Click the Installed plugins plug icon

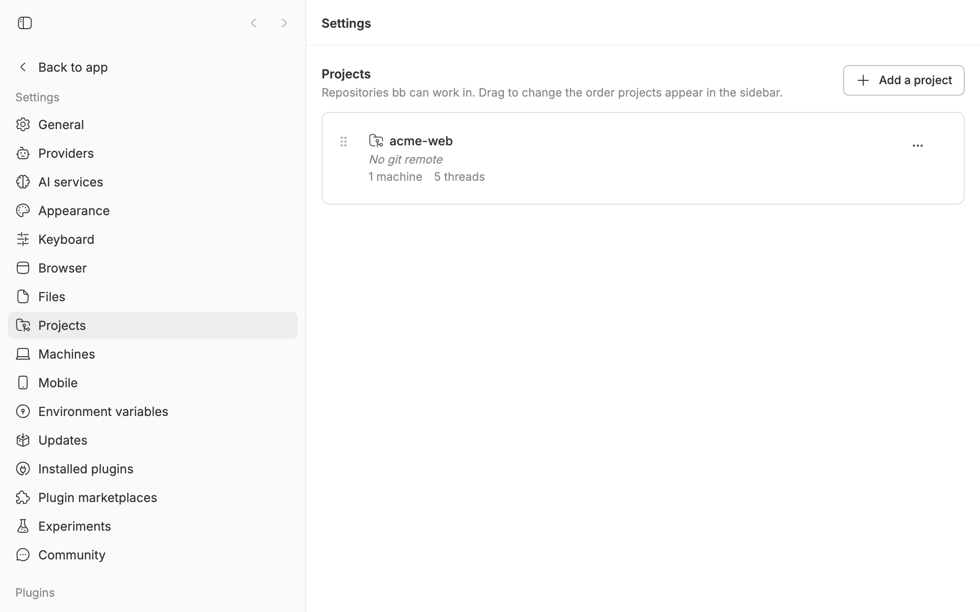point(23,469)
